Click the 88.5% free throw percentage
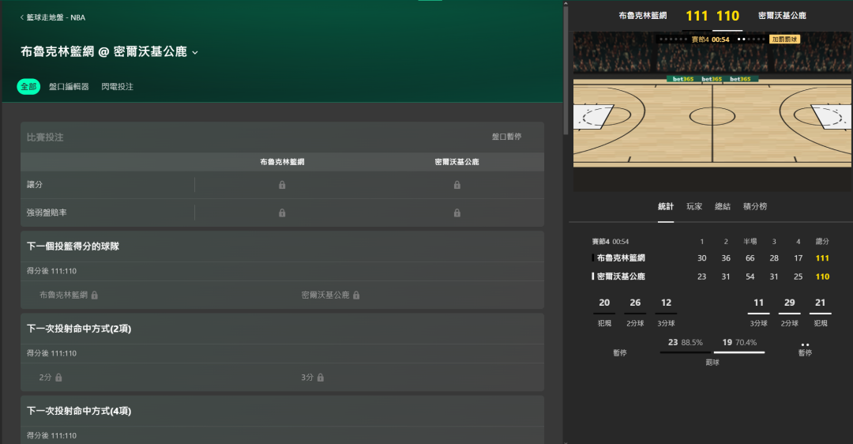Image resolution: width=853 pixels, height=444 pixels. pyautogui.click(x=692, y=343)
